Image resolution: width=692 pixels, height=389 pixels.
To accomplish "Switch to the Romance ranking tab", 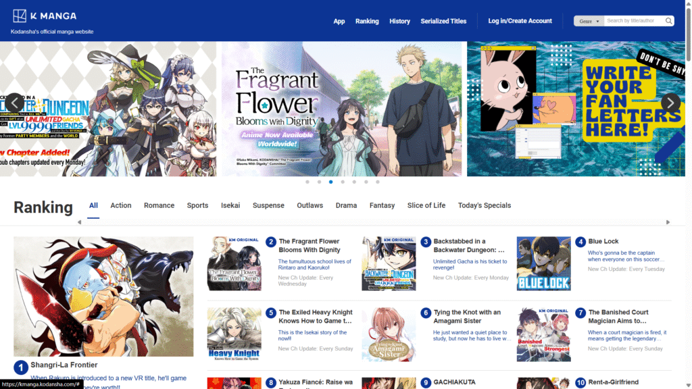I will click(x=159, y=205).
